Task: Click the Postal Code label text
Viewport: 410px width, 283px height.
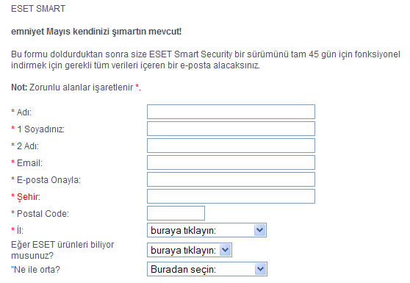Action: [x=43, y=214]
